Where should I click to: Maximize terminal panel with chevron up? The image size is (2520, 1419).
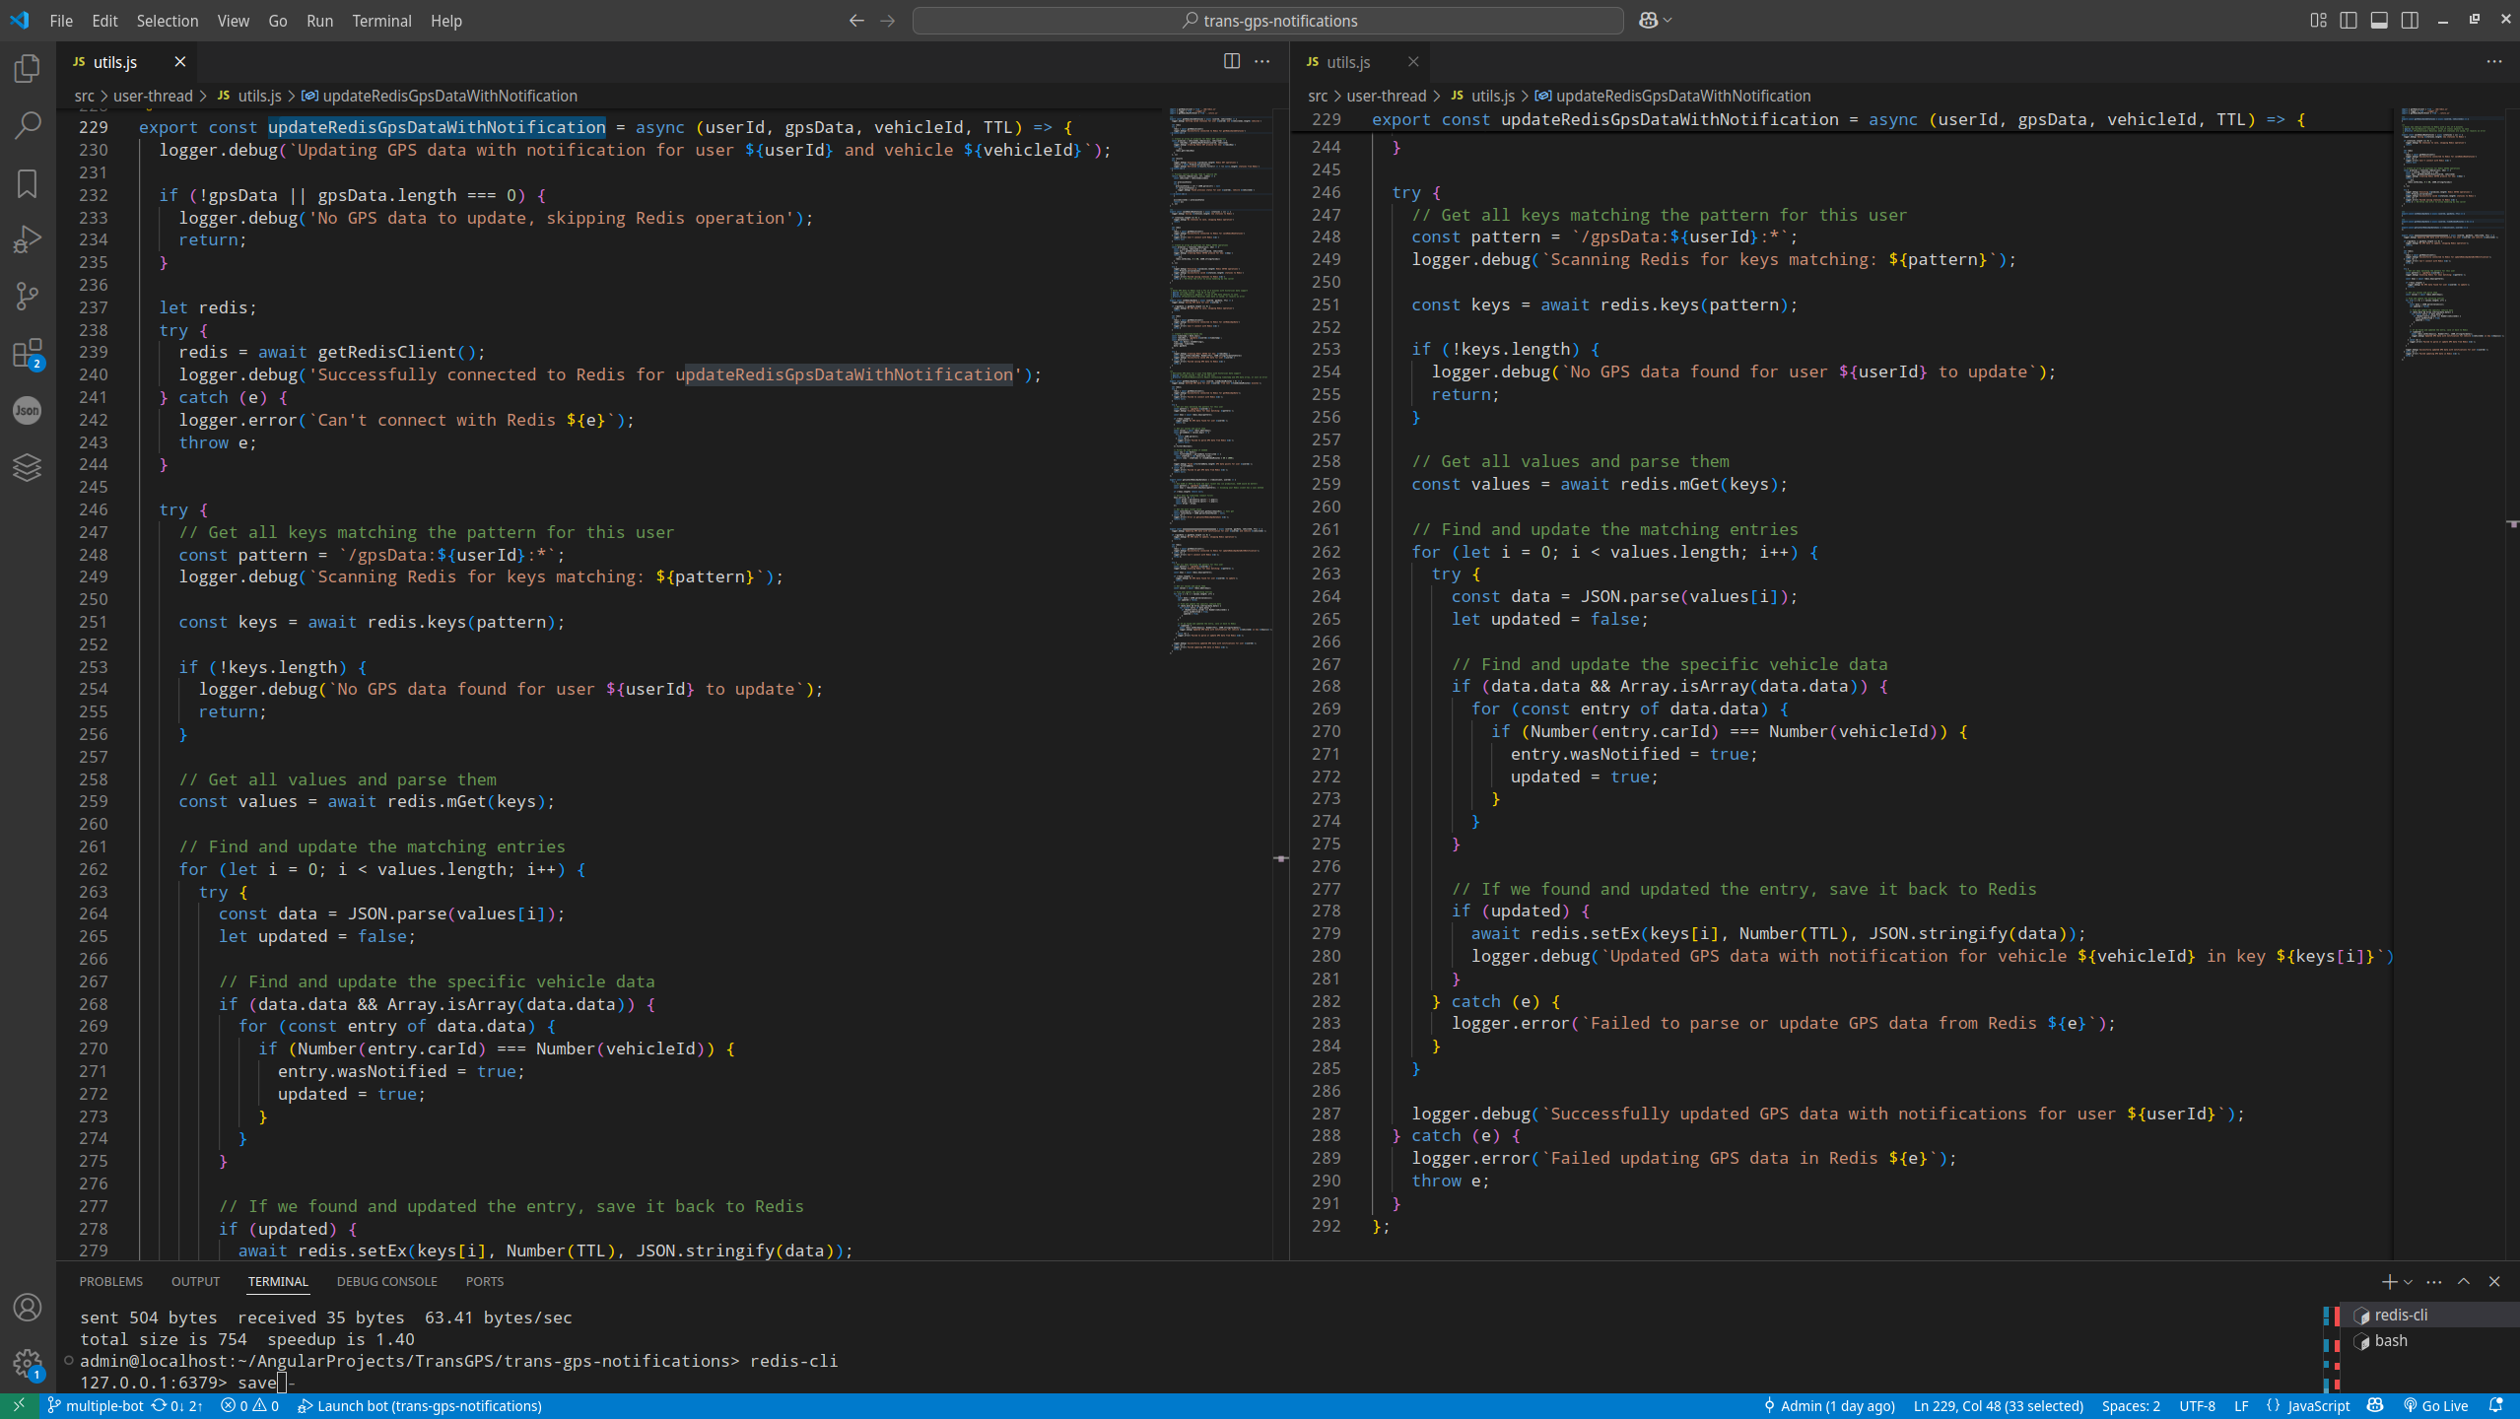click(x=2464, y=1282)
